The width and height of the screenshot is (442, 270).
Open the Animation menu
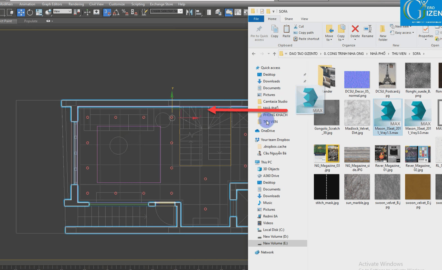click(x=27, y=4)
